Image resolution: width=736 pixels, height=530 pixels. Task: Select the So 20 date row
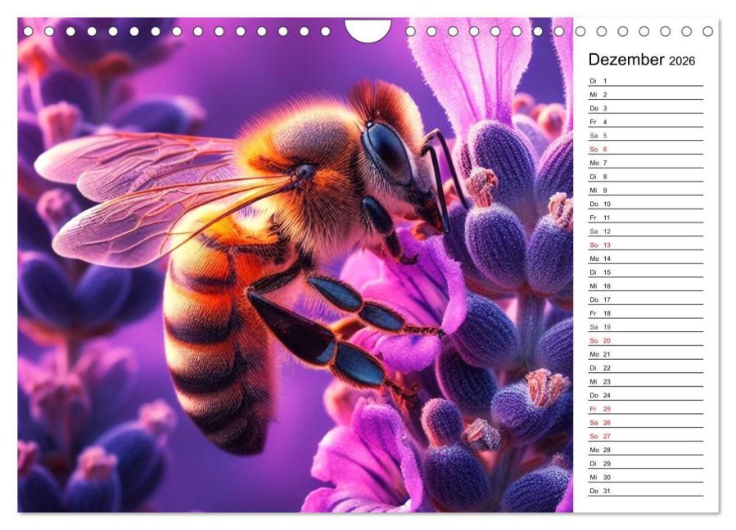click(645, 340)
